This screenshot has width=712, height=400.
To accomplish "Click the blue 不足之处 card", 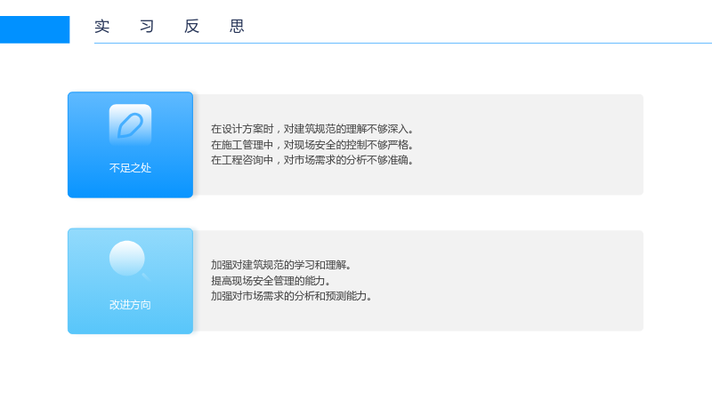I will [x=130, y=145].
